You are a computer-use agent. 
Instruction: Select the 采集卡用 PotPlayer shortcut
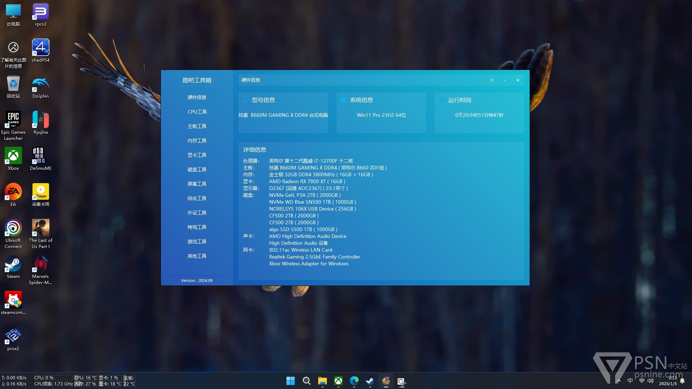pos(40,195)
